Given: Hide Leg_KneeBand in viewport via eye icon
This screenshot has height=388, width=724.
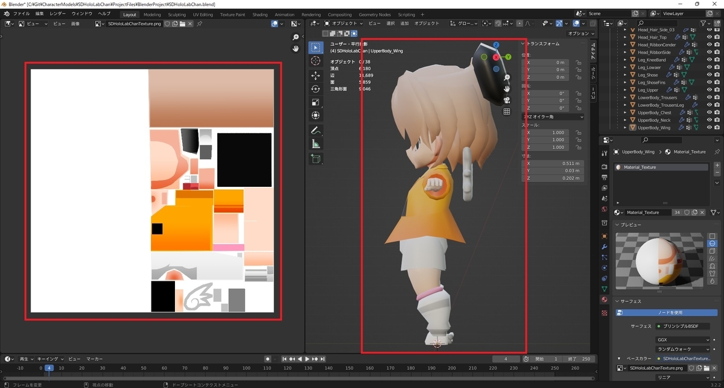Looking at the screenshot, I should [x=710, y=60].
